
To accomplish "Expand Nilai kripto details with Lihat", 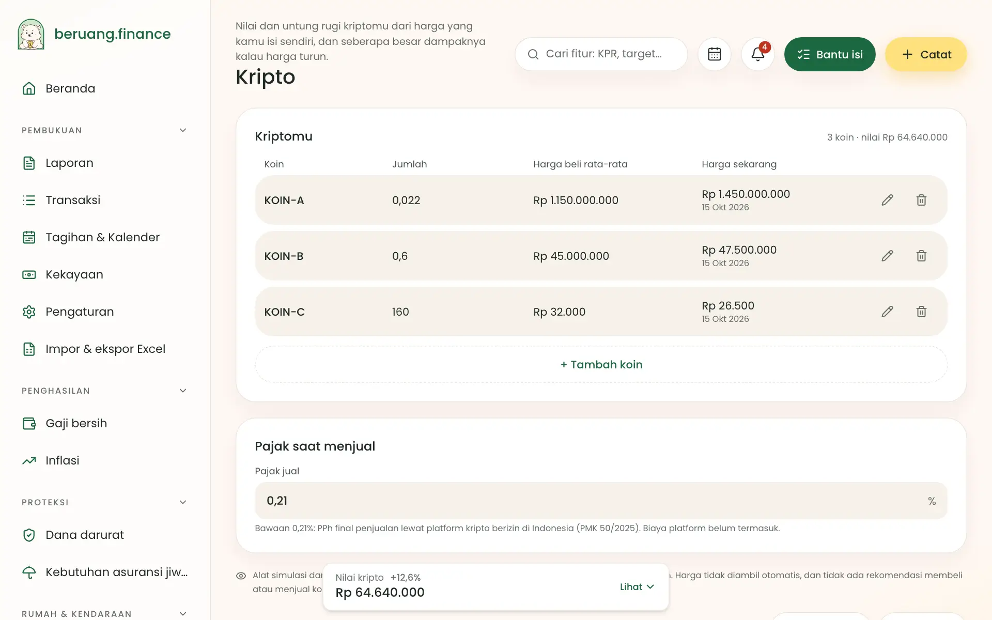I will point(637,587).
